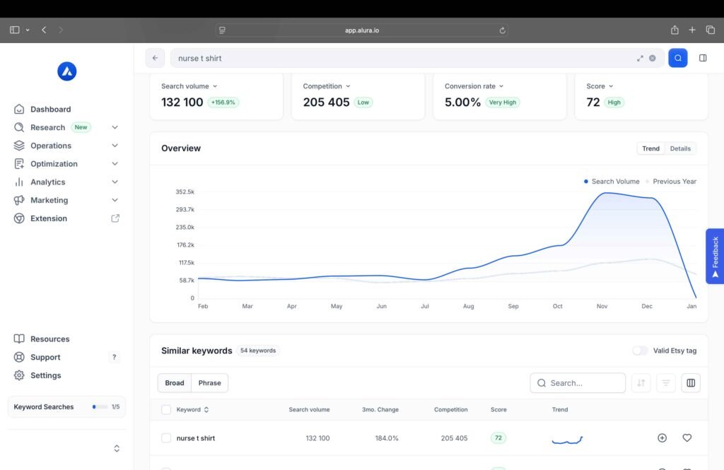Open the column layout icon in the table toolbar
The width and height of the screenshot is (724, 470).
(691, 382)
